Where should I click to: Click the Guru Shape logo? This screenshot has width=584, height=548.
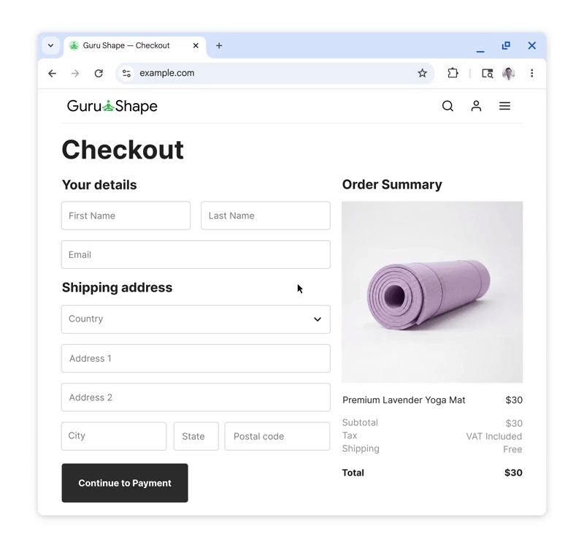click(112, 106)
